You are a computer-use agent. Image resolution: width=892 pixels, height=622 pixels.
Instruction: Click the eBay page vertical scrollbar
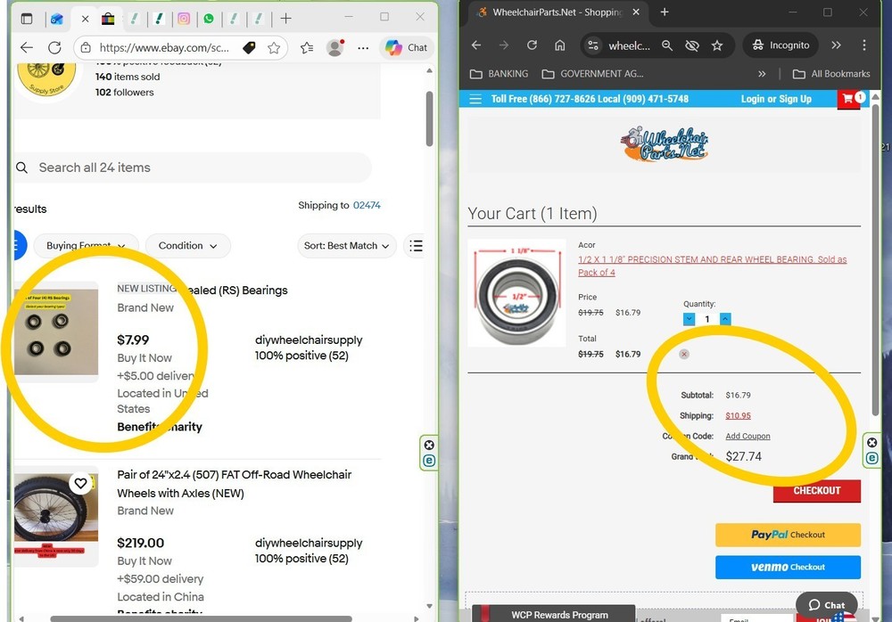point(430,119)
